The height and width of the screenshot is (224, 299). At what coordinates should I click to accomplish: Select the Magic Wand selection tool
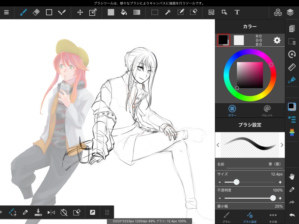(168, 12)
